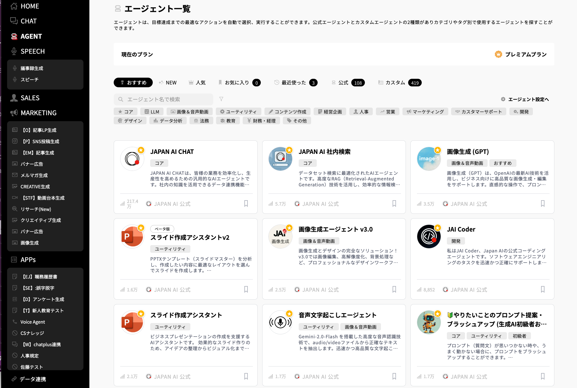The height and width of the screenshot is (388, 577).
Task: Bookmark the JAI Coder agent
Action: (x=542, y=289)
